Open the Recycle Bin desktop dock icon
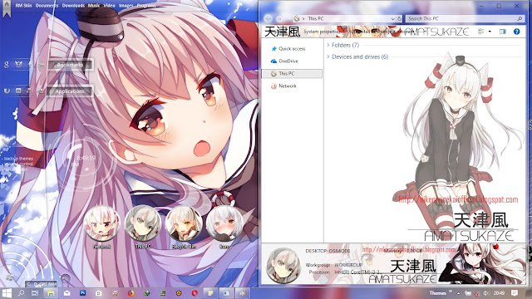 click(x=184, y=223)
